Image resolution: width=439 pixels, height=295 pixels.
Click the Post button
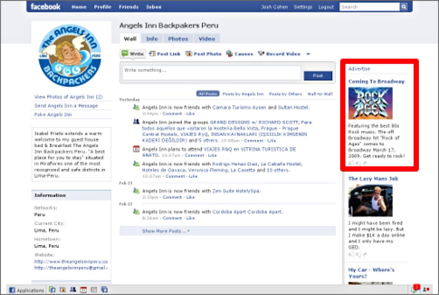tap(318, 75)
